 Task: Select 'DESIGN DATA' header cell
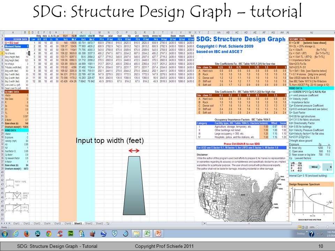[x=16, y=39]
